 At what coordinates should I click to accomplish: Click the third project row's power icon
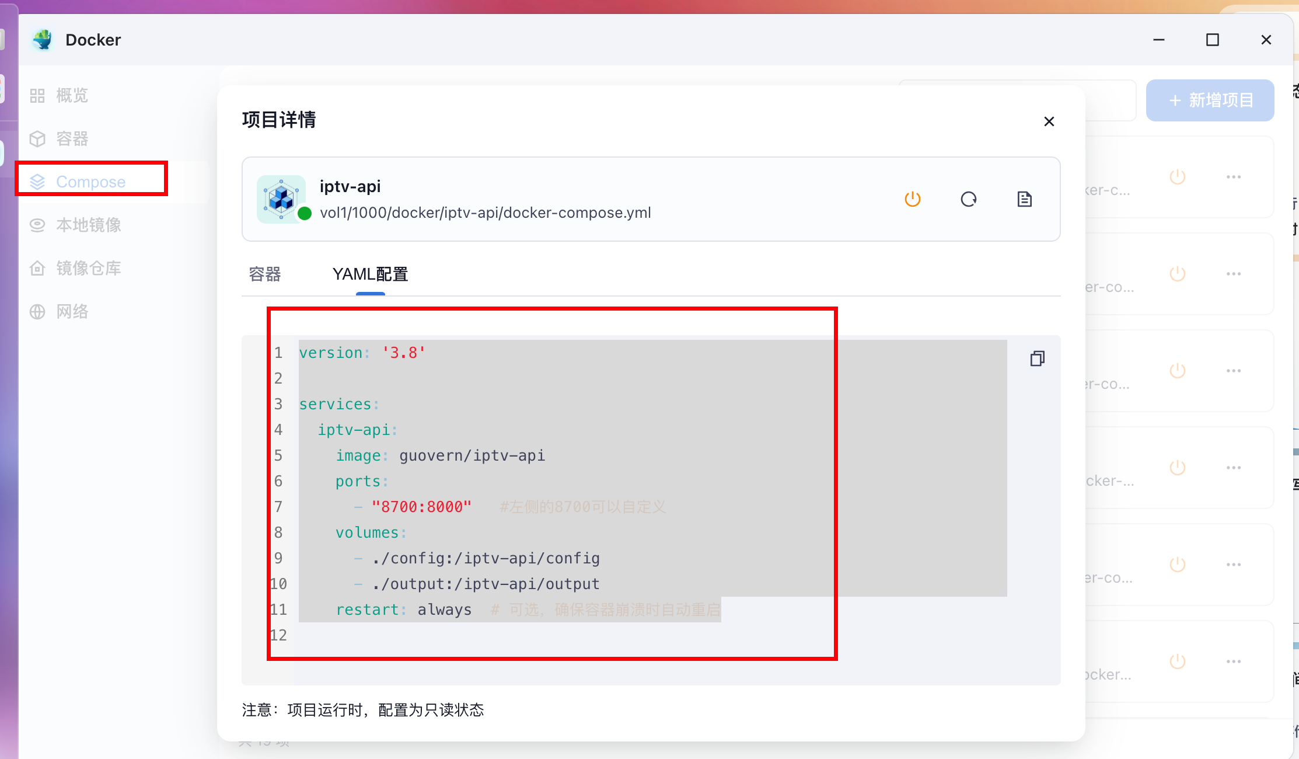pyautogui.click(x=1178, y=371)
